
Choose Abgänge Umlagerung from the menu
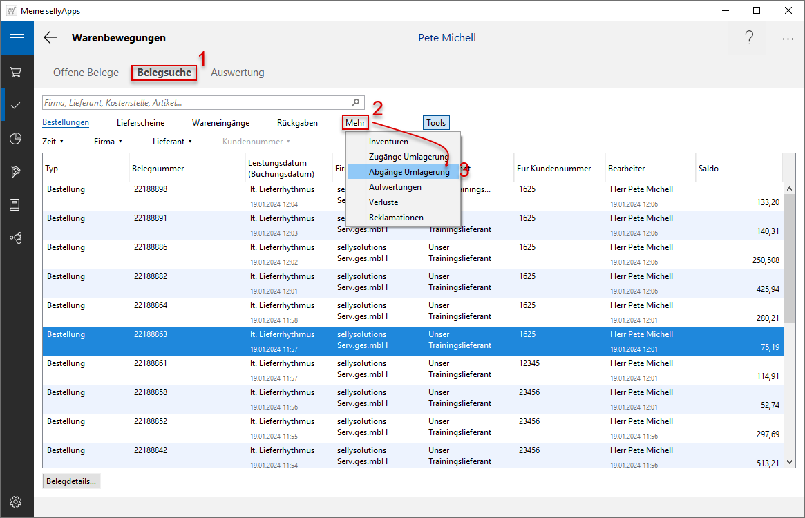408,172
